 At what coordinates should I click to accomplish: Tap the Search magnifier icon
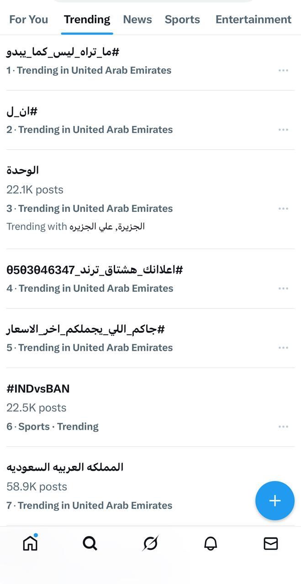(x=90, y=543)
